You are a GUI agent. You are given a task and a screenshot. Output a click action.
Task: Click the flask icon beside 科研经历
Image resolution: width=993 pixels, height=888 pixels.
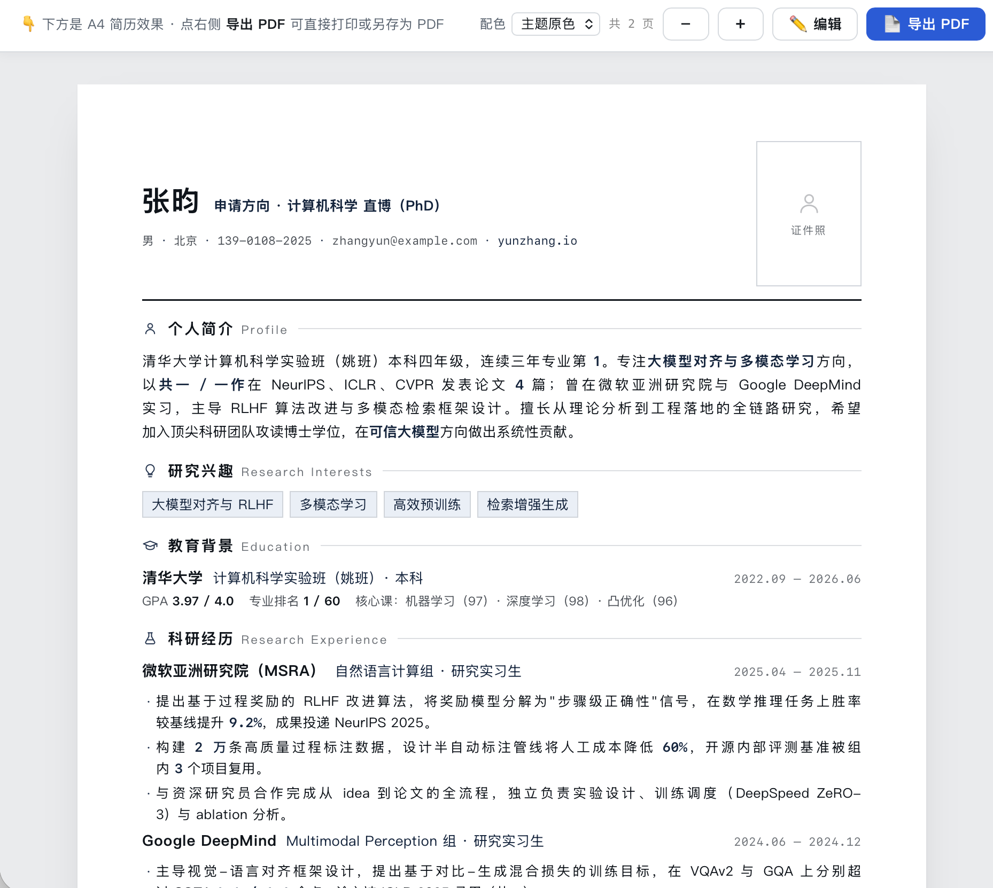(150, 638)
